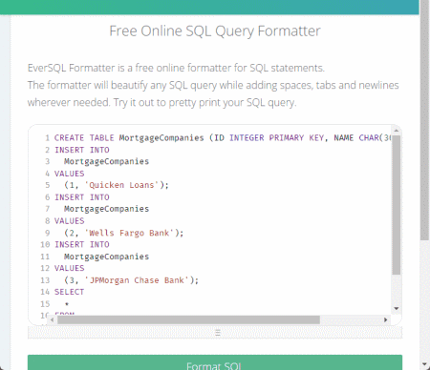Click 'JPMorgan Chase Bank' string on line 13

137,280
